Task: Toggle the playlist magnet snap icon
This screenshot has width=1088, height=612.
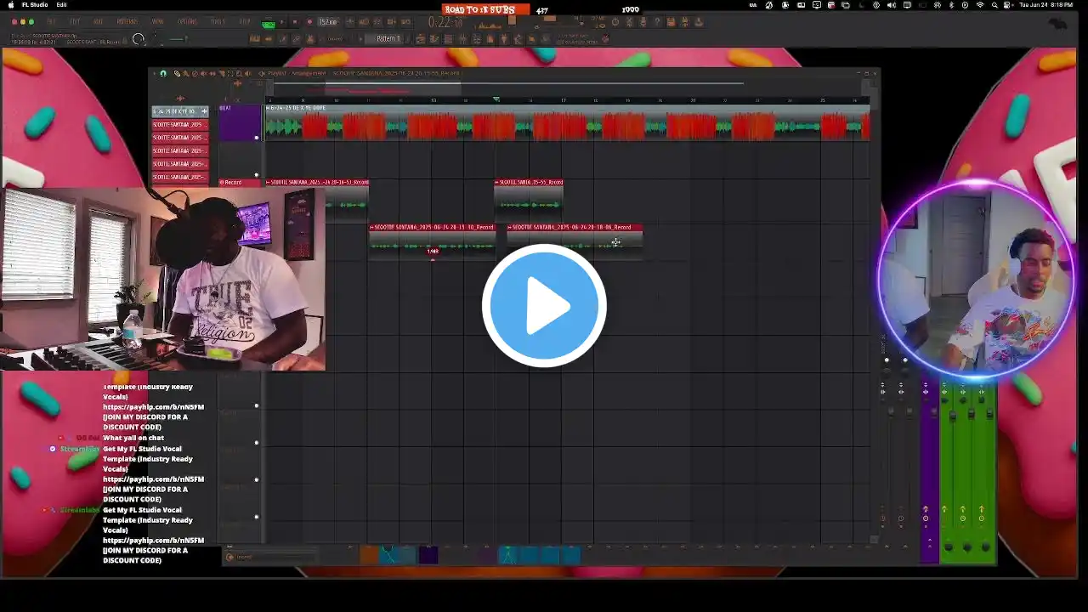Action: coord(163,73)
